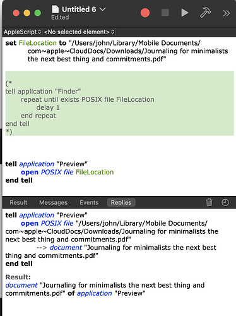Click the yellow minimize window button
236x316 pixels.
[x=27, y=13]
